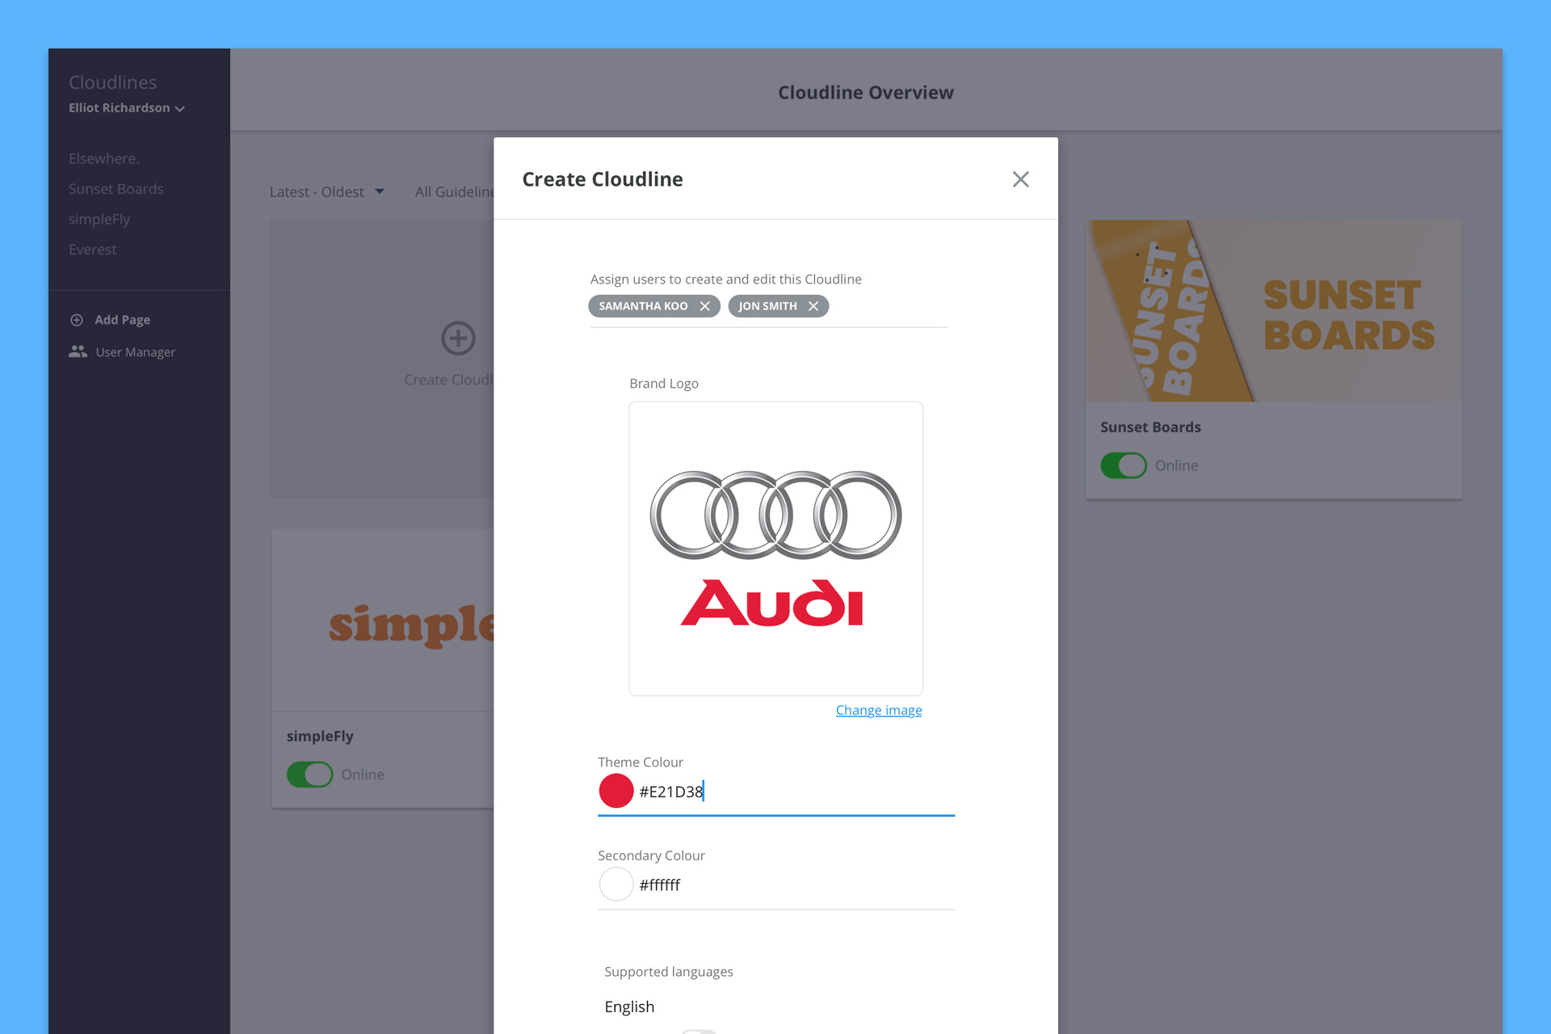Screen dimensions: 1551x1034
Task: Click the Add Page label
Action: click(122, 320)
